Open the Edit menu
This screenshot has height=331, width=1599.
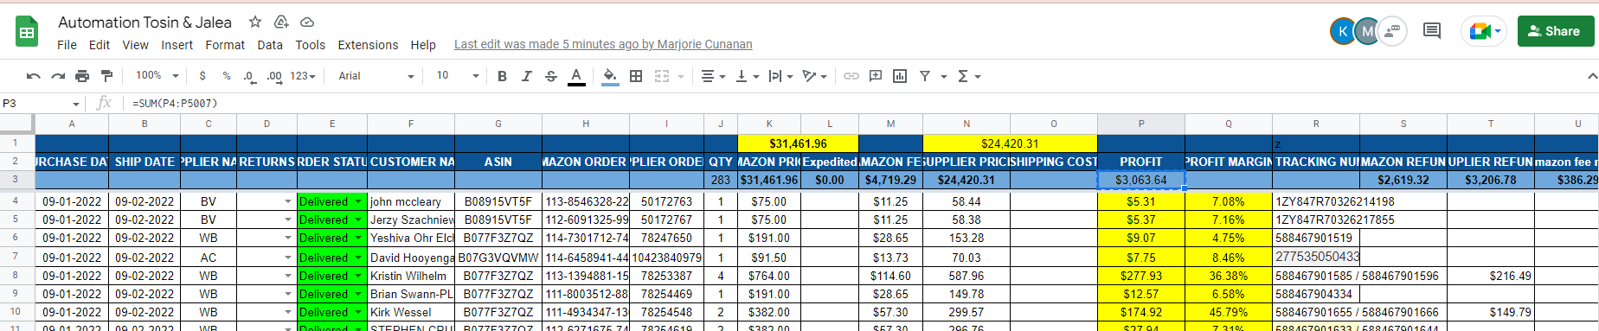pos(100,45)
